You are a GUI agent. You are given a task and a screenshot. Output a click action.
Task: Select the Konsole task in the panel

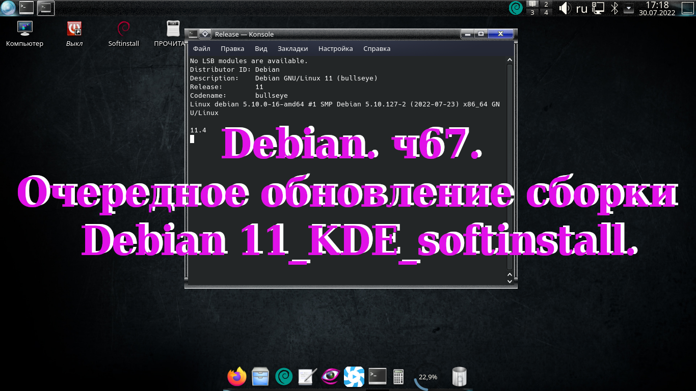[45, 8]
